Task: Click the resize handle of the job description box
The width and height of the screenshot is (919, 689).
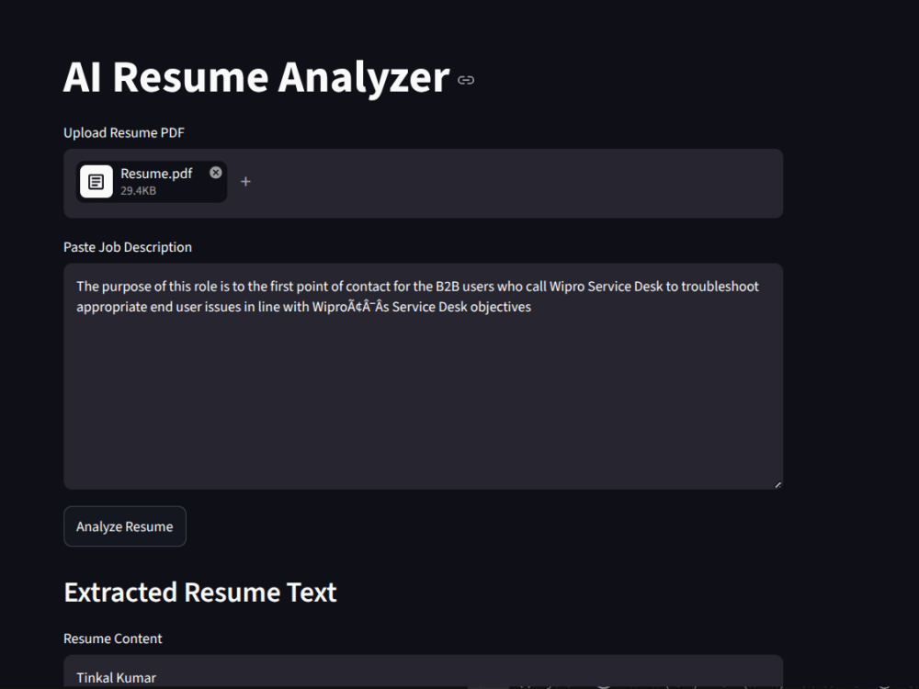Action: 777,484
